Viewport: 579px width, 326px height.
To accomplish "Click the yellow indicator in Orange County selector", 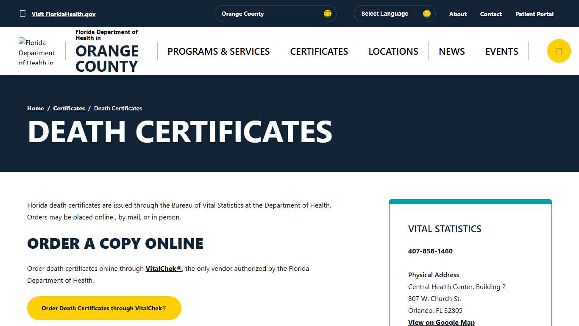I will tap(327, 13).
